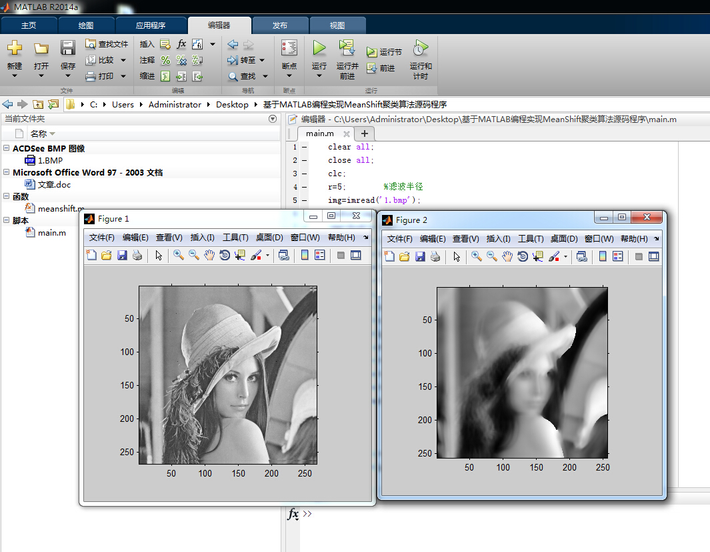Click the Desktop path segment
Image resolution: width=710 pixels, height=552 pixels.
(x=232, y=104)
